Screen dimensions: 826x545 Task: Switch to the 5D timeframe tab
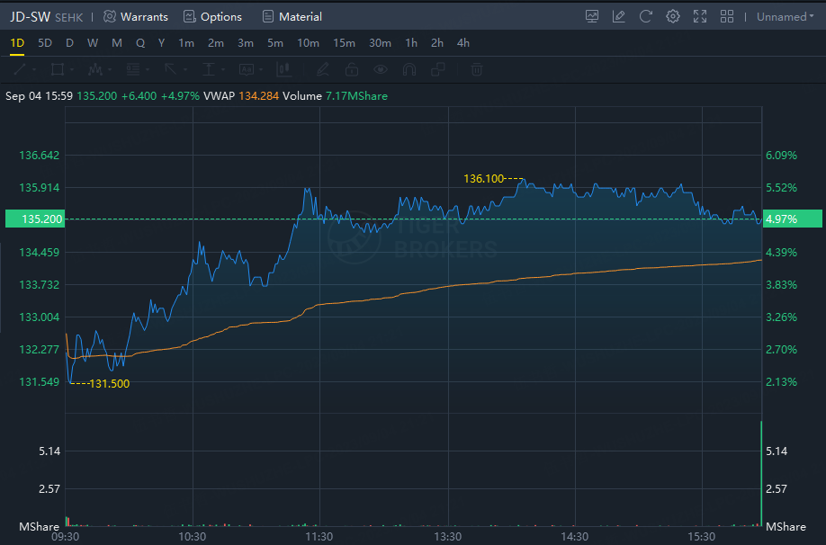pos(45,43)
